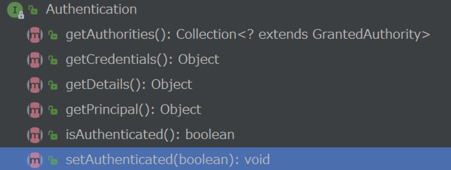Screen dimensions: 451x170
Task: Click the getCredentials method icon
Action: [x=35, y=60]
